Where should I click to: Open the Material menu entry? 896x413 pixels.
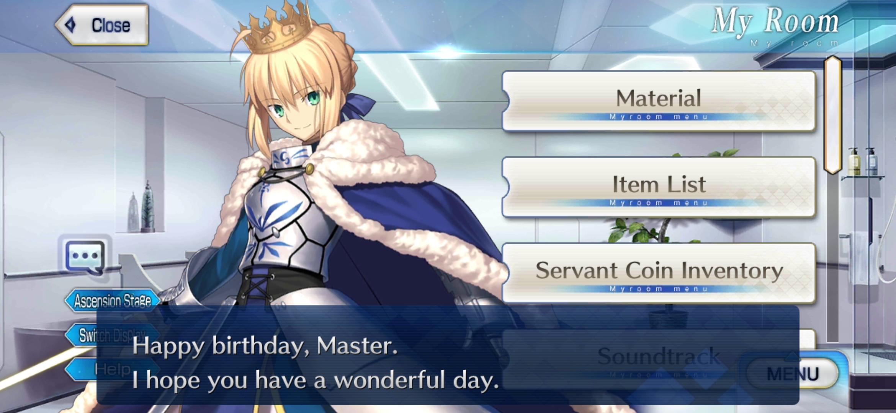(x=659, y=101)
